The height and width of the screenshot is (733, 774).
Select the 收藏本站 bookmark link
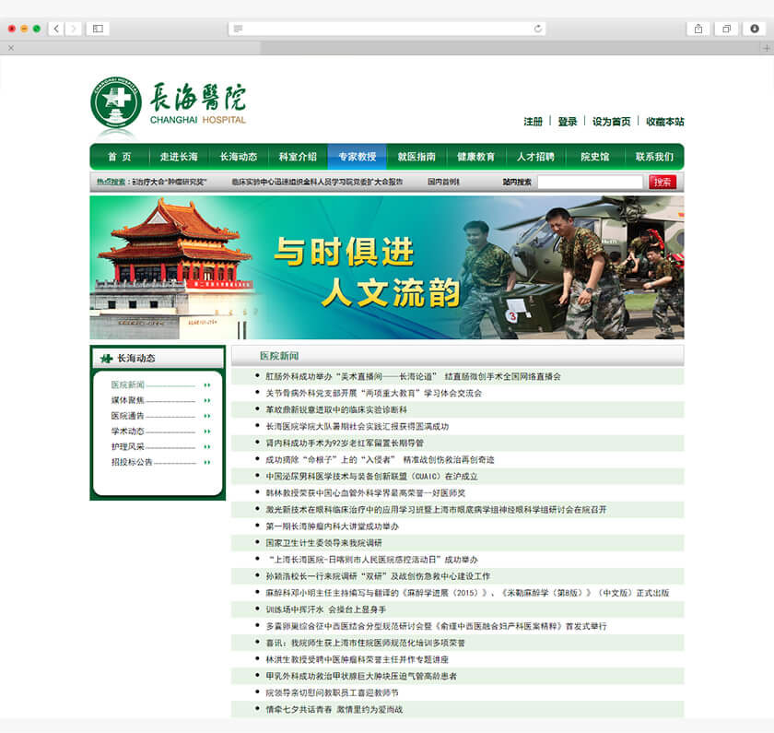pos(663,121)
